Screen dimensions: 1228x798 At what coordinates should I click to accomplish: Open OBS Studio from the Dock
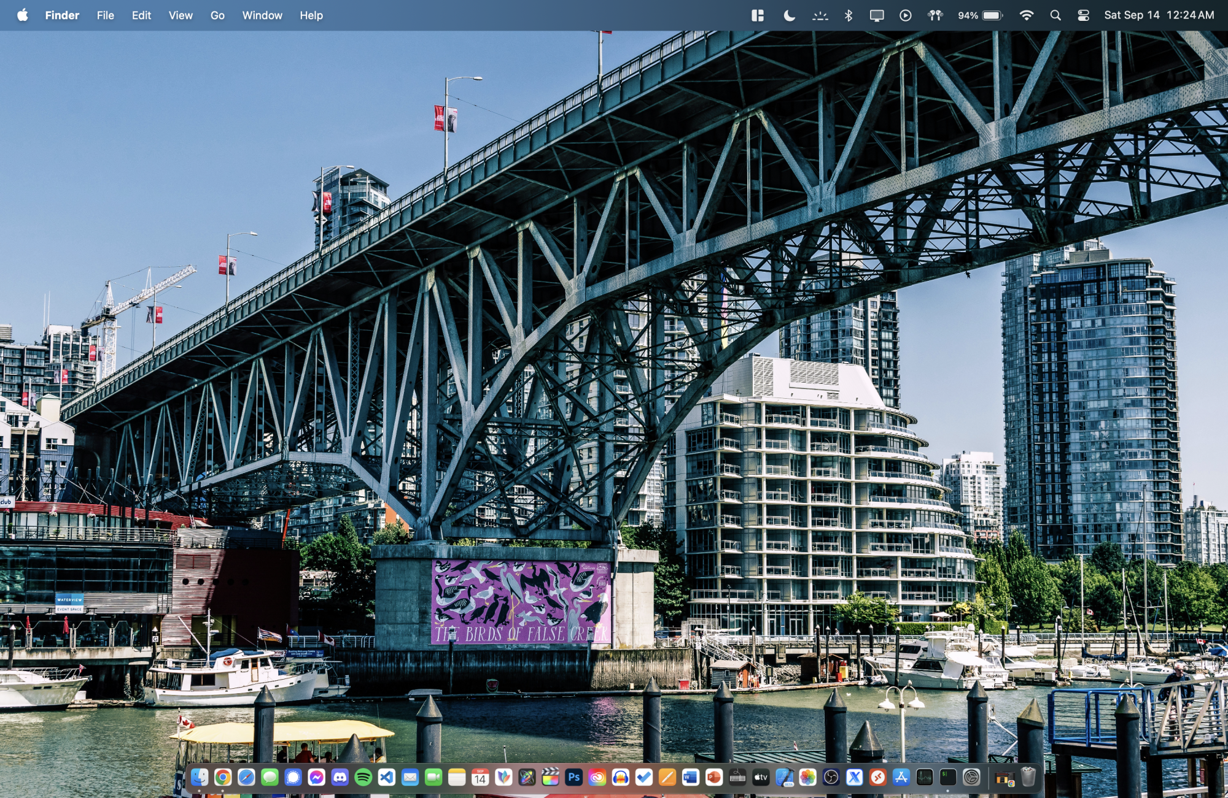click(831, 778)
